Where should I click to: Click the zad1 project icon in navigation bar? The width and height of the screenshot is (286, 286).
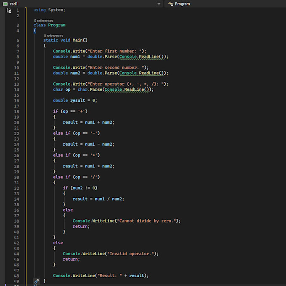(5, 4)
